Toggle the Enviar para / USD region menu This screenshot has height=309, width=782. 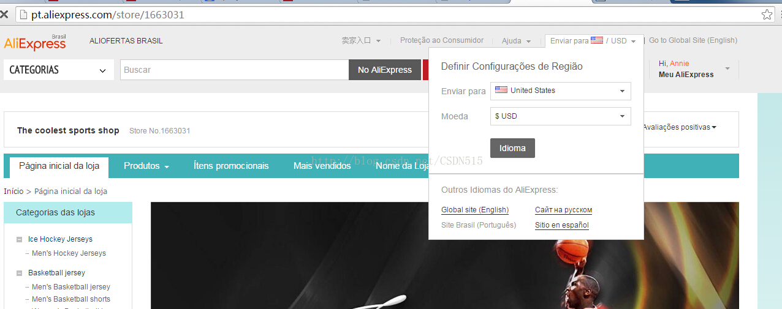coord(593,41)
